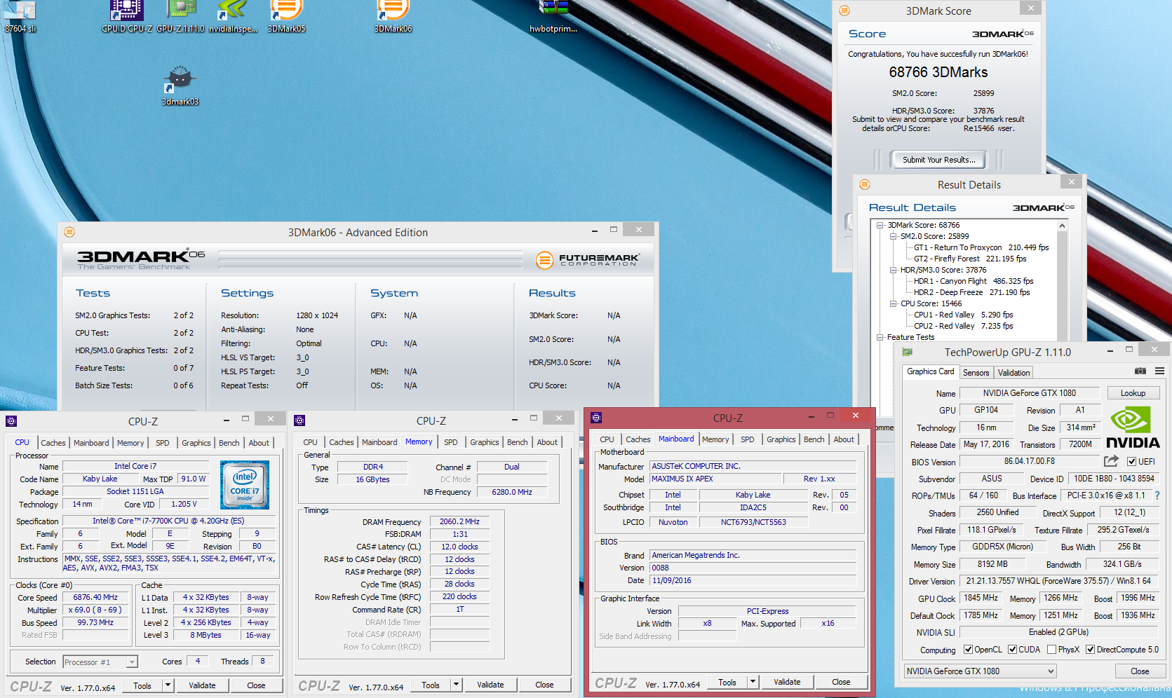
Task: Click the Result Details vertical scrollbar track
Action: [1062, 285]
